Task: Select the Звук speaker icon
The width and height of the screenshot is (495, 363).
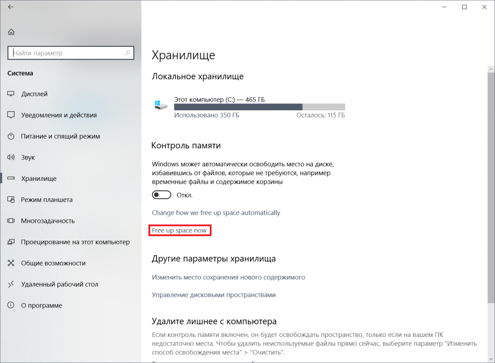Action: pyautogui.click(x=11, y=157)
